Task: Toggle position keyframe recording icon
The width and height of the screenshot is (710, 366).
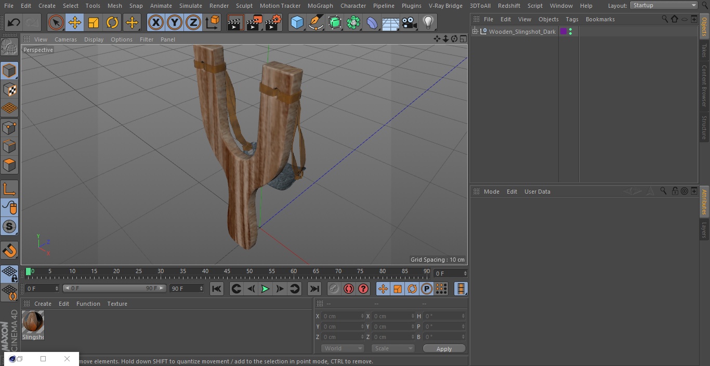Action: 383,289
